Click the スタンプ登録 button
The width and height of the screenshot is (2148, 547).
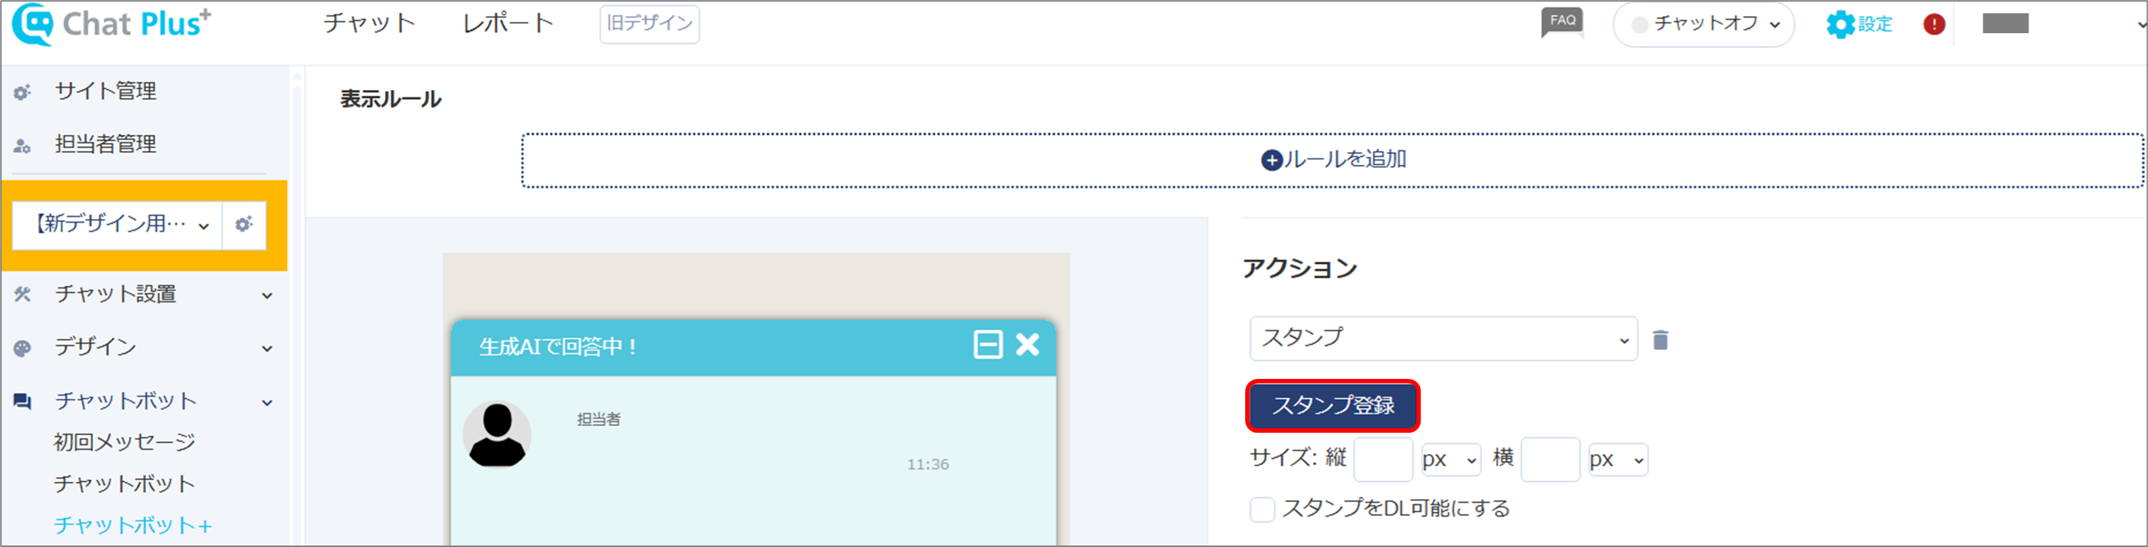point(1332,405)
